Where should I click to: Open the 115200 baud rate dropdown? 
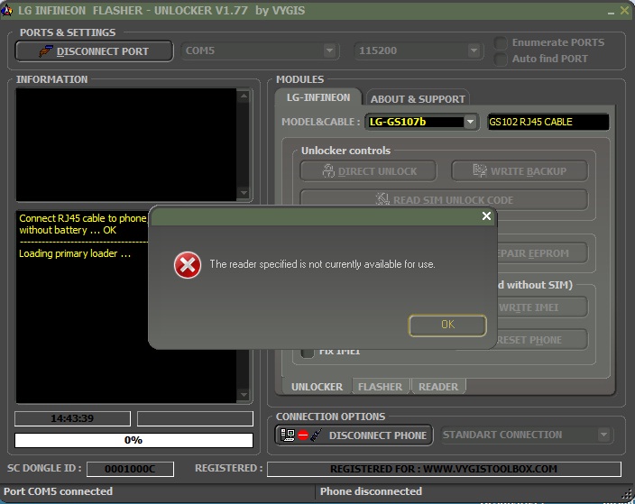[x=474, y=51]
